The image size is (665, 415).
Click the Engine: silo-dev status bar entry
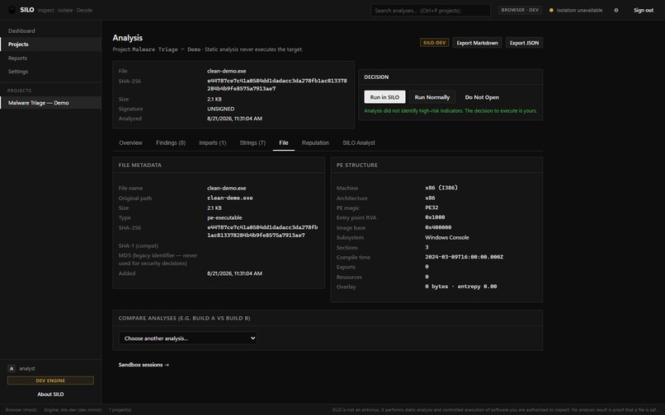click(x=73, y=410)
